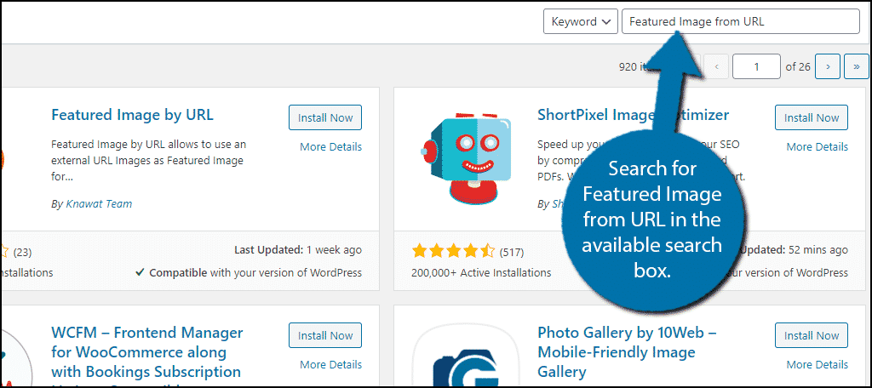
Task: Open More Details for Featured Image by URL
Action: pyautogui.click(x=331, y=146)
